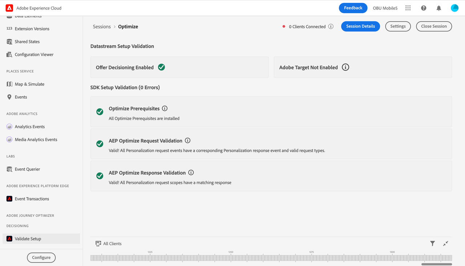Click the Close Session button

tap(434, 26)
